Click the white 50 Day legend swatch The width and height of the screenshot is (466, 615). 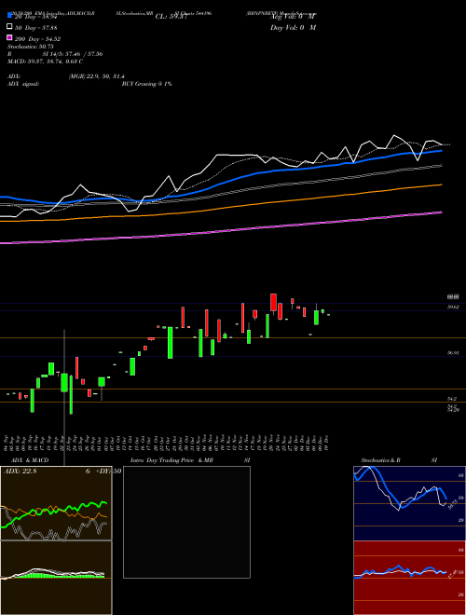[9, 27]
